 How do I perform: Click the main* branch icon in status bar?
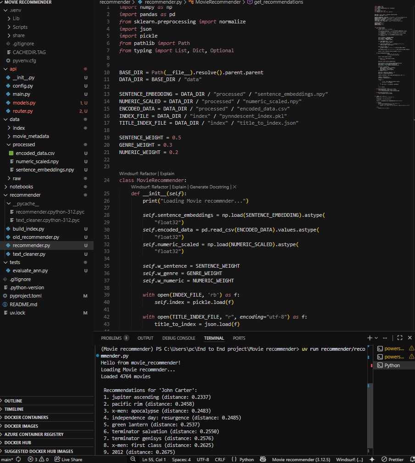(x=7, y=459)
